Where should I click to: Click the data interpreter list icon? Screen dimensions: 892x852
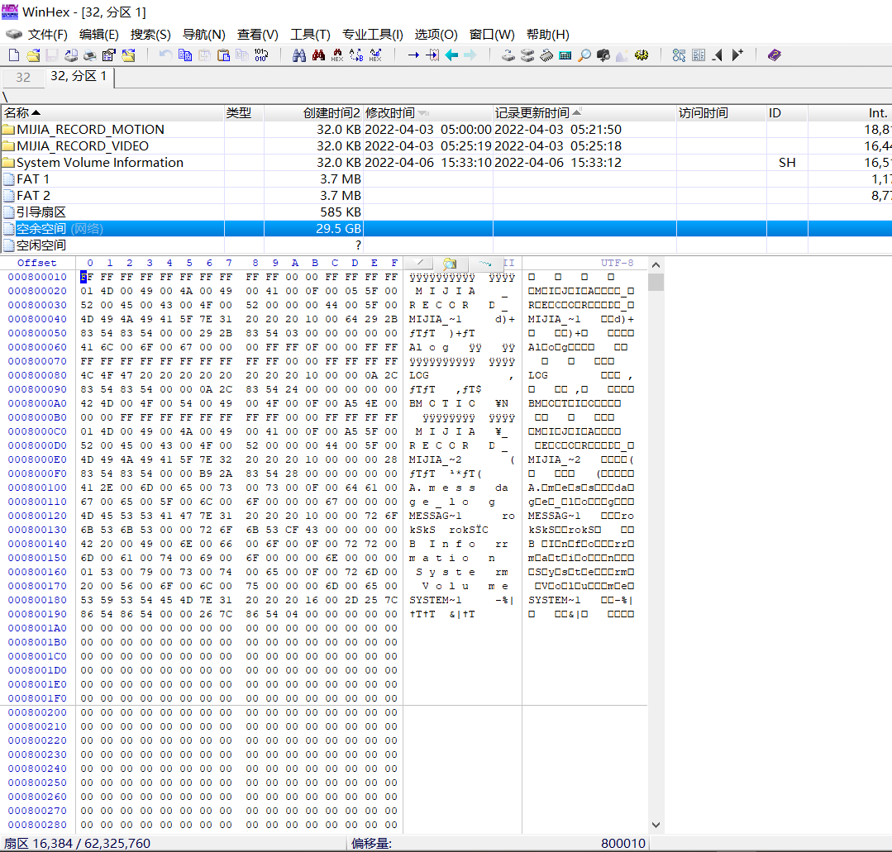coord(699,55)
